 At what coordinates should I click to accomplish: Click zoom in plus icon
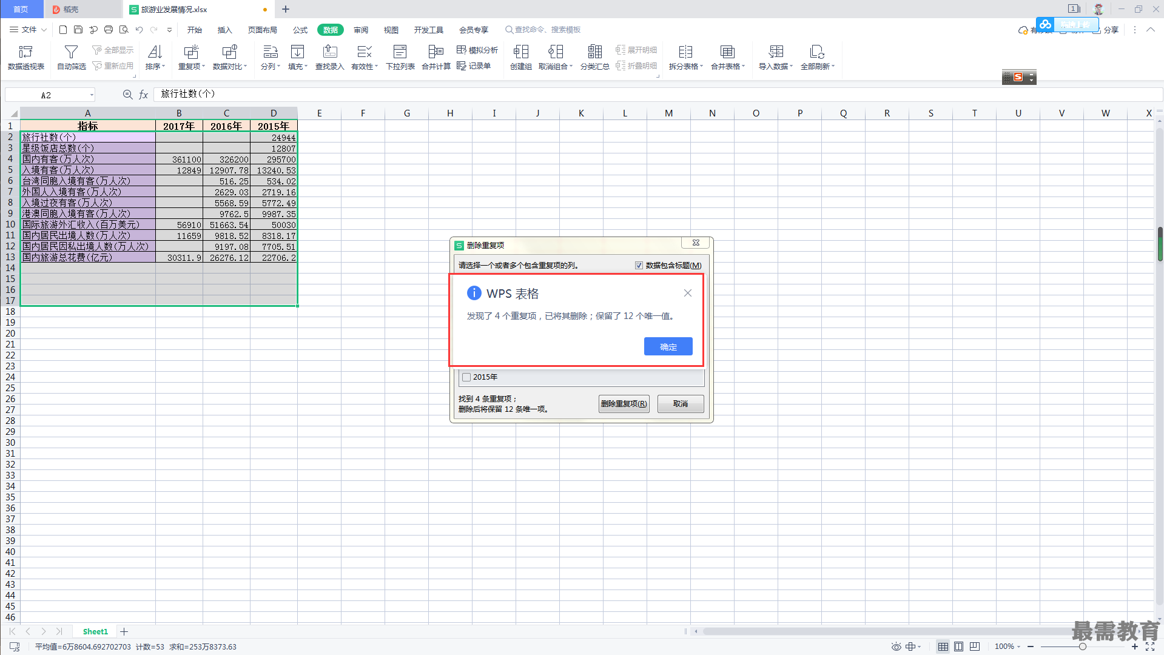pyautogui.click(x=1135, y=647)
